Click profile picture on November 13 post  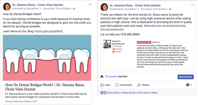[x=104, y=7]
